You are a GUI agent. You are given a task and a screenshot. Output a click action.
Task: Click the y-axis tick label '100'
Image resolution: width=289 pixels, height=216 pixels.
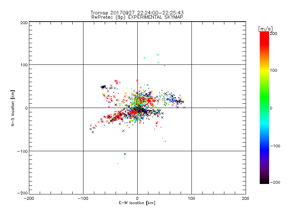click(24, 65)
